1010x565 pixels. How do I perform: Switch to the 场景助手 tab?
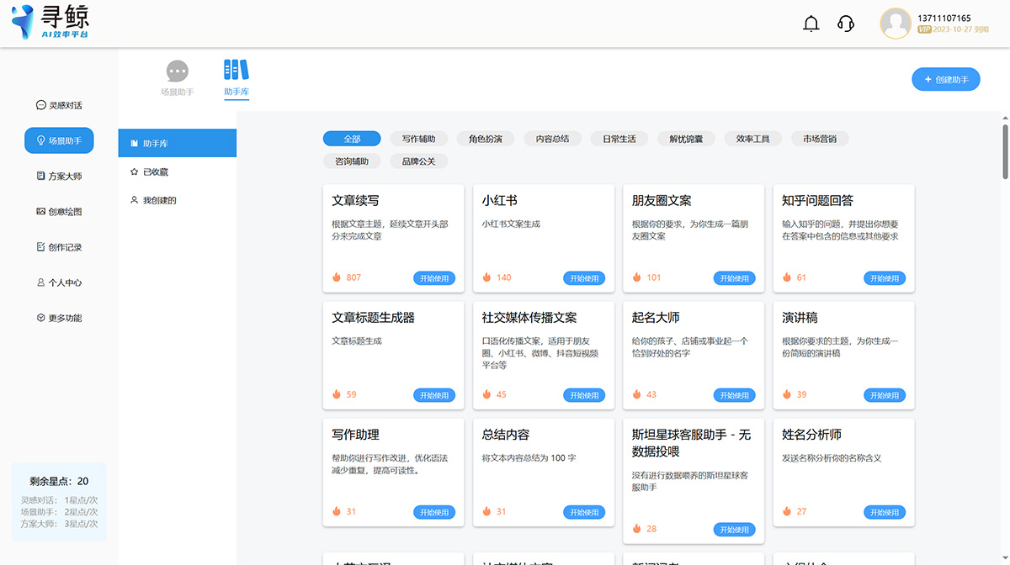(175, 78)
